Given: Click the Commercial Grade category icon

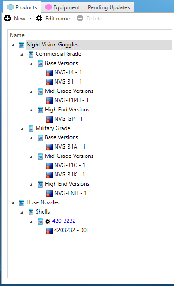Looking at the screenshot, I should (31, 54).
